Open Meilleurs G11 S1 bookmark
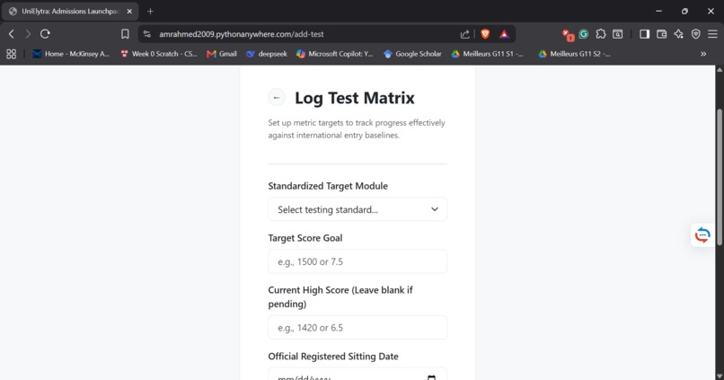The height and width of the screenshot is (380, 724). pos(487,54)
